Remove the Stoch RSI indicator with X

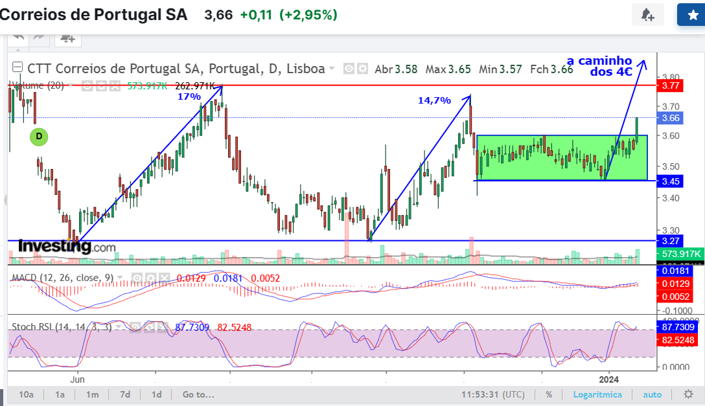pyautogui.click(x=163, y=328)
